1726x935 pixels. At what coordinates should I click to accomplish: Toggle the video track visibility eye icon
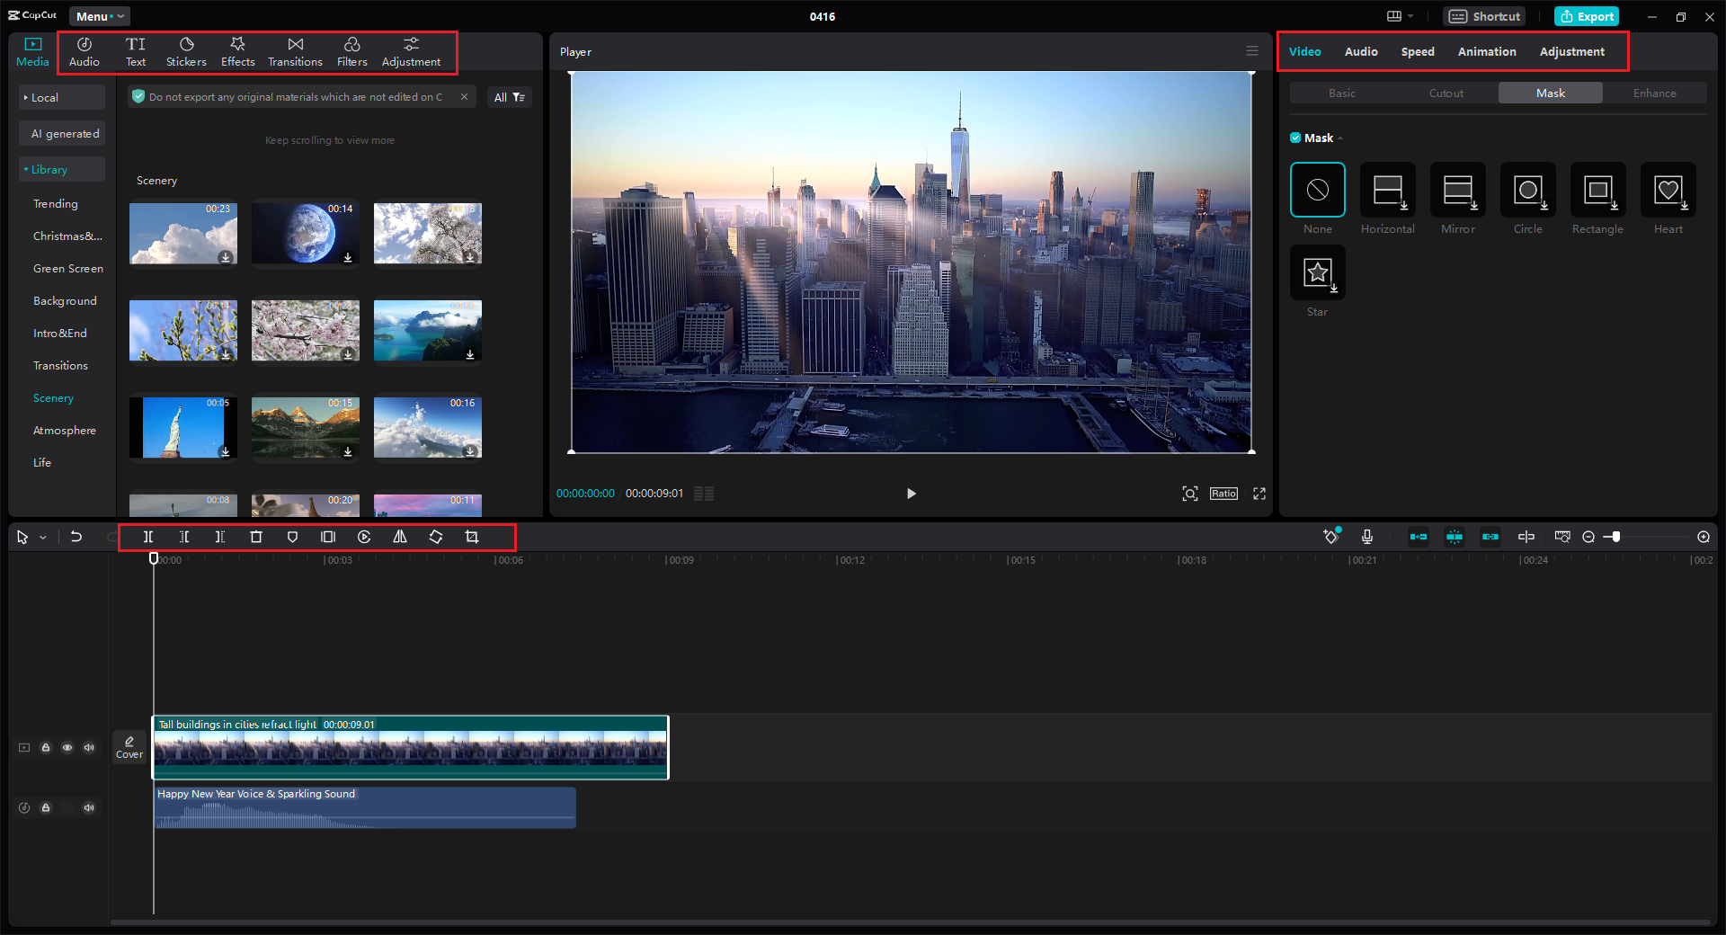(67, 747)
